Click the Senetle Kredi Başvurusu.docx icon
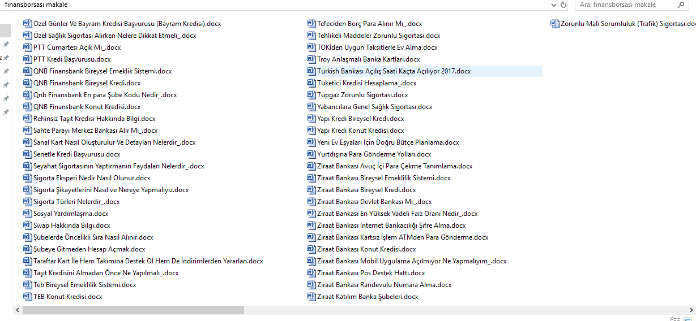The height and width of the screenshot is (321, 696). [x=28, y=154]
